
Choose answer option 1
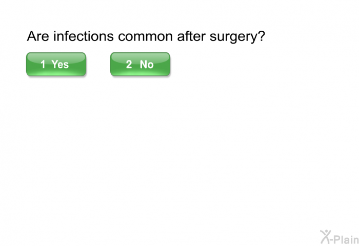click(56, 64)
